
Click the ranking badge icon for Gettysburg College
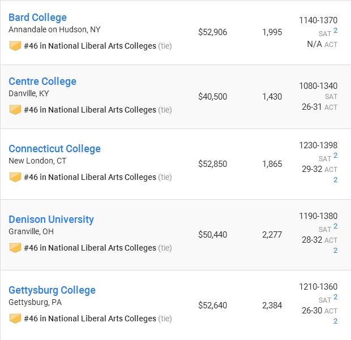pyautogui.click(x=15, y=319)
